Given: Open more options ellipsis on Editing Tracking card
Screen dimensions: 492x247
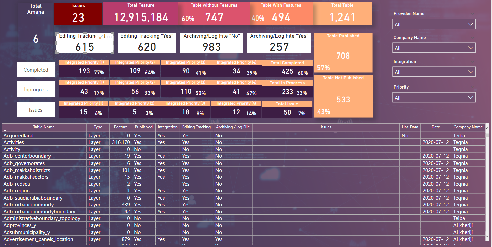Looking at the screenshot, I should click(x=109, y=36).
